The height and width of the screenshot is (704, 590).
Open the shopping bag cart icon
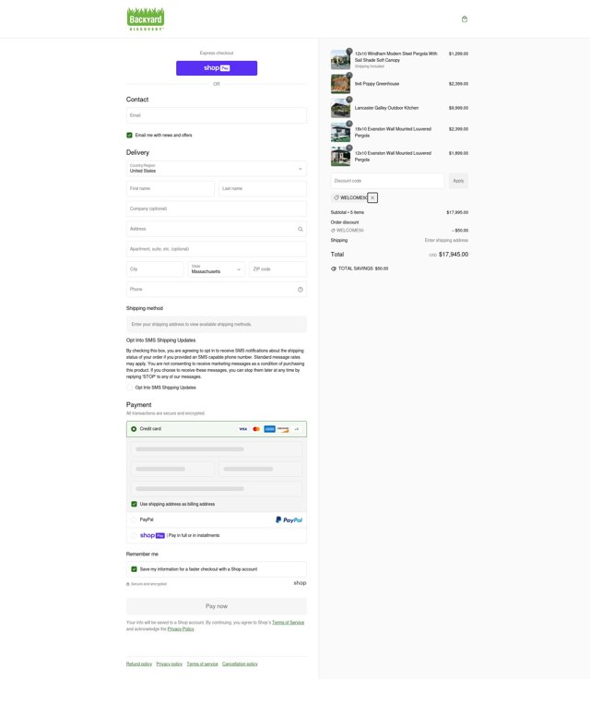465,18
